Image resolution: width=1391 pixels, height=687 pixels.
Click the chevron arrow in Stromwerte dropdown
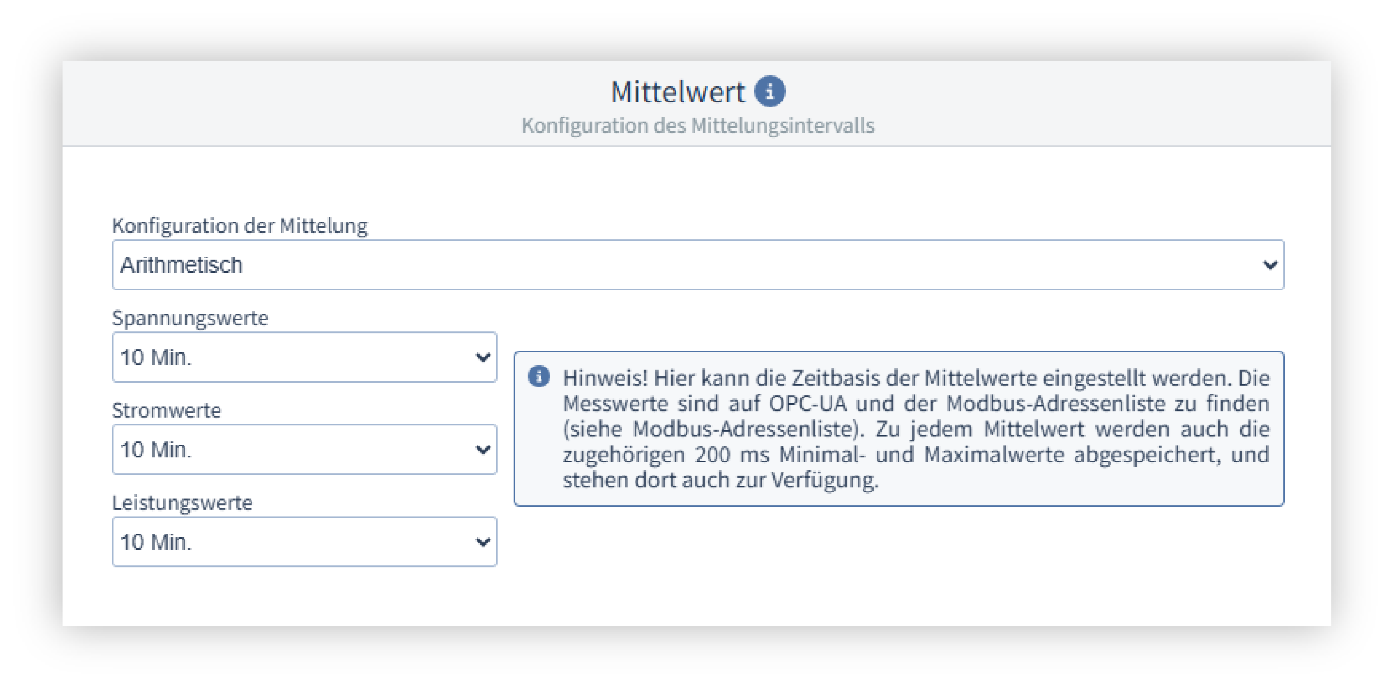(482, 449)
